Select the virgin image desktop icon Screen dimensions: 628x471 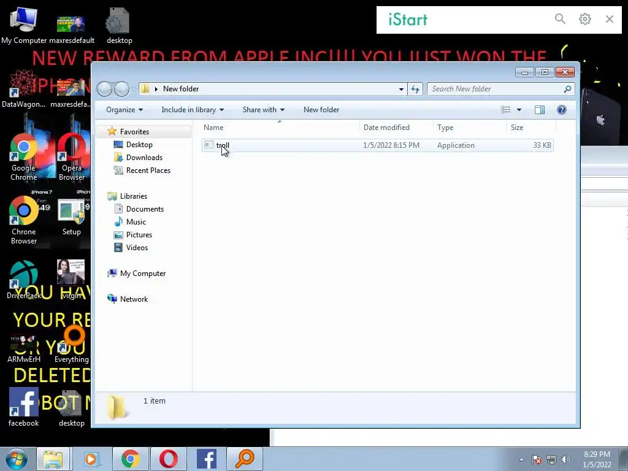[x=71, y=280]
